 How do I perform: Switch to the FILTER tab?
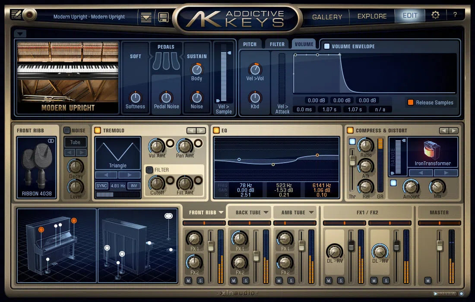[277, 43]
